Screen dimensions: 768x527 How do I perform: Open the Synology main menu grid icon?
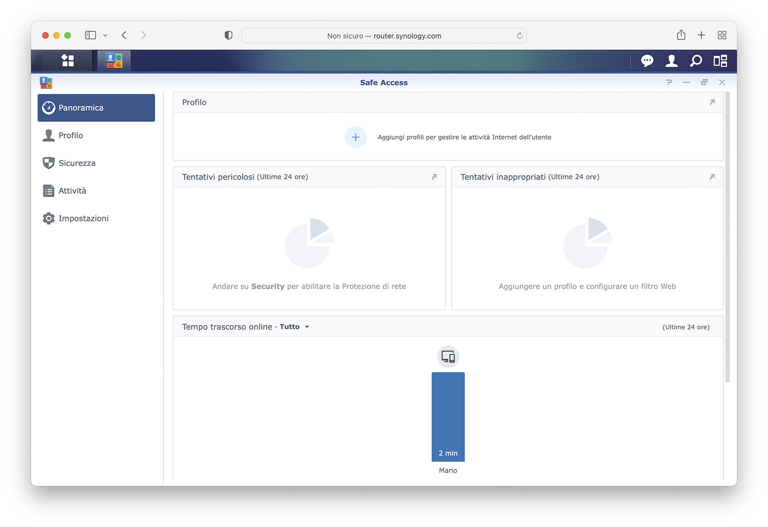tap(68, 61)
